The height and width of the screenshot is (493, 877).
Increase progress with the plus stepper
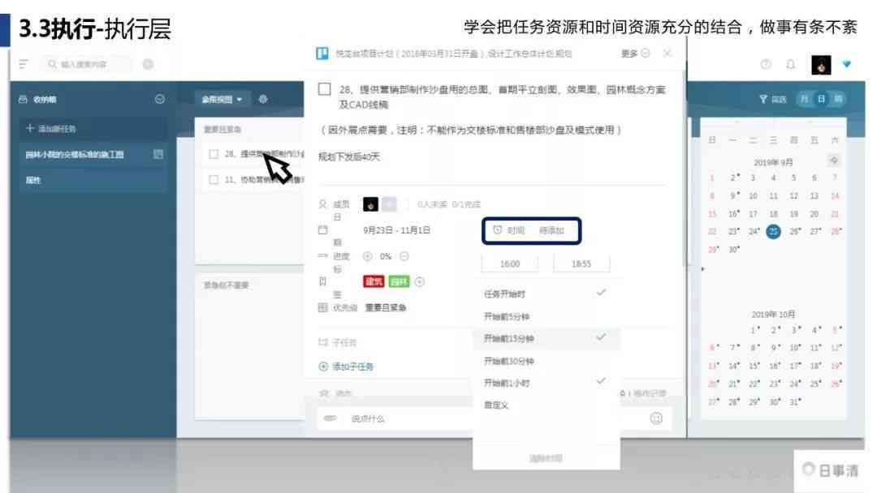[x=368, y=256]
